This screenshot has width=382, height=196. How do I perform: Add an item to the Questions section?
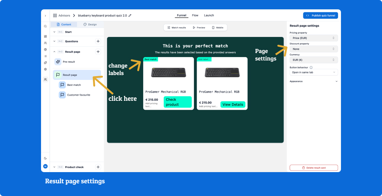[98, 41]
